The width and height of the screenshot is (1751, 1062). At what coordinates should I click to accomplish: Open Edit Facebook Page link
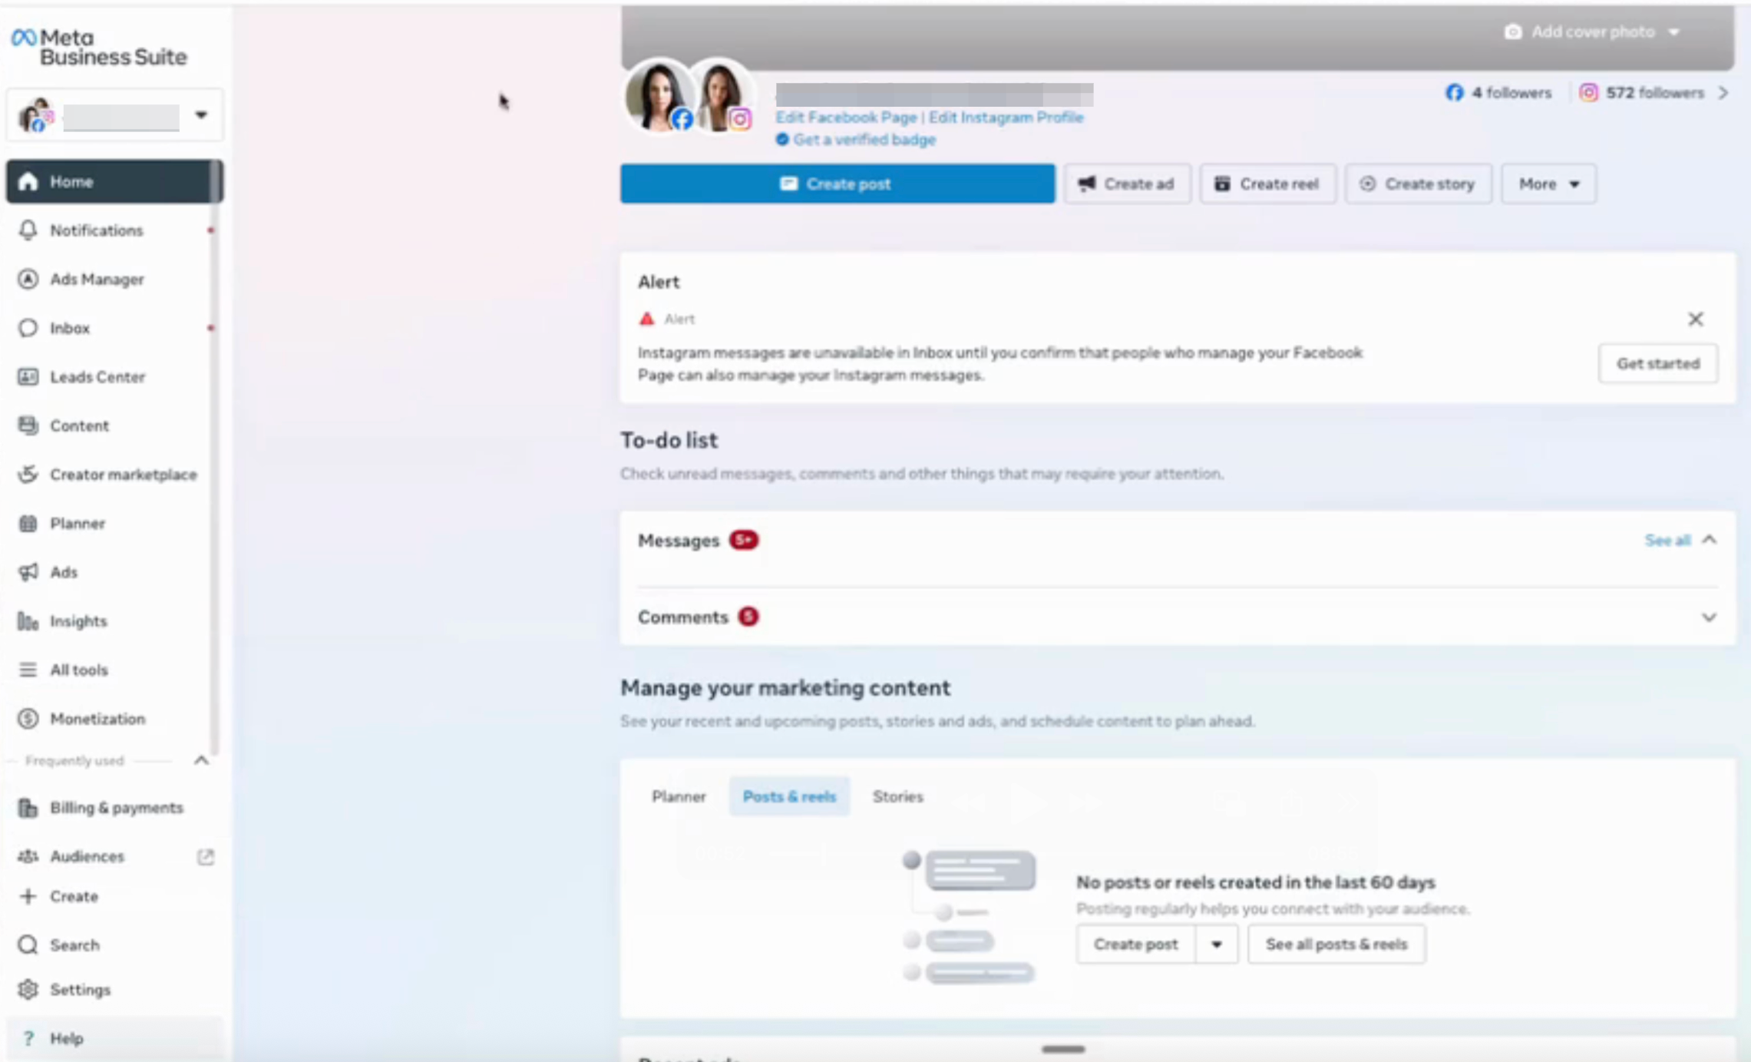tap(846, 117)
